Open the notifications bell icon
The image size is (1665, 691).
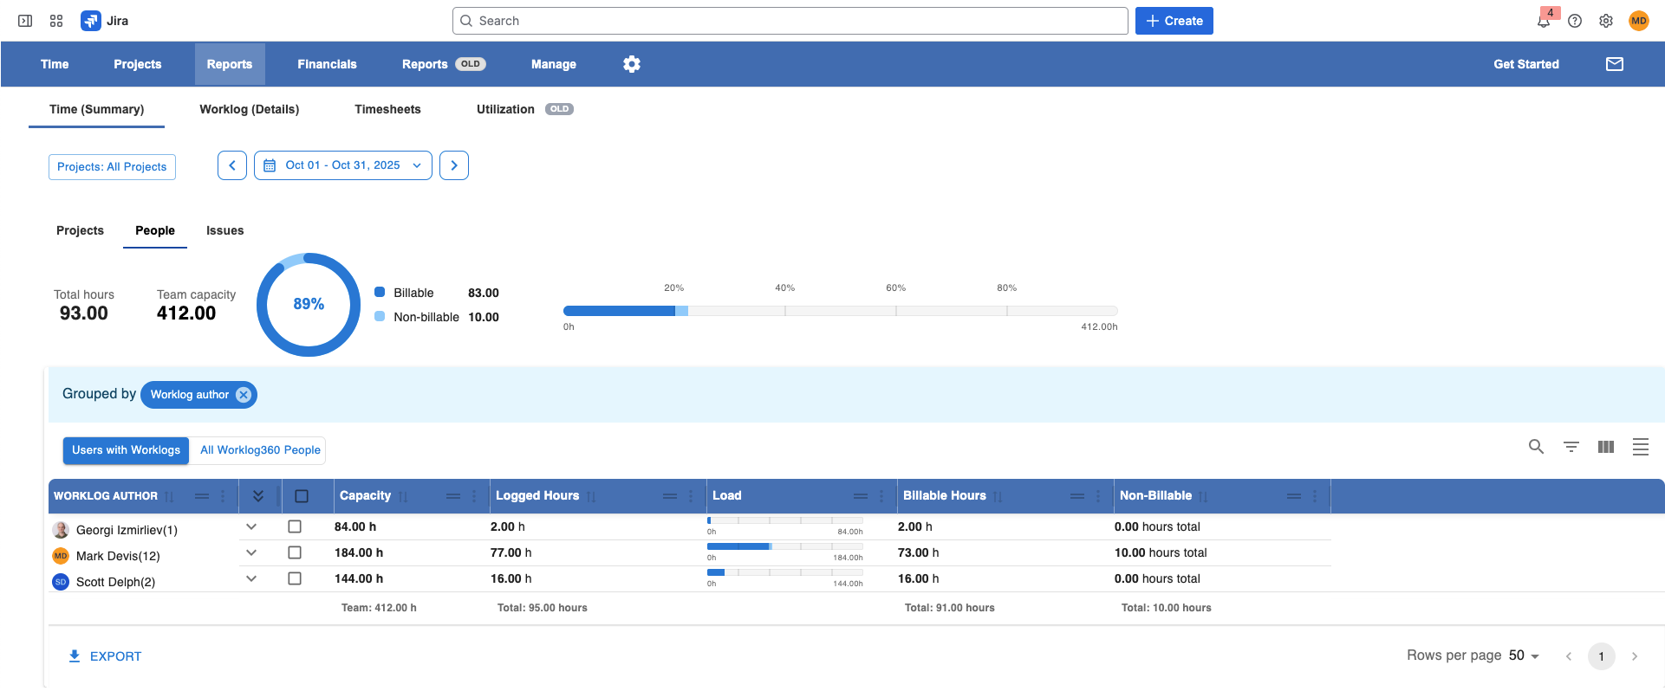(1544, 22)
